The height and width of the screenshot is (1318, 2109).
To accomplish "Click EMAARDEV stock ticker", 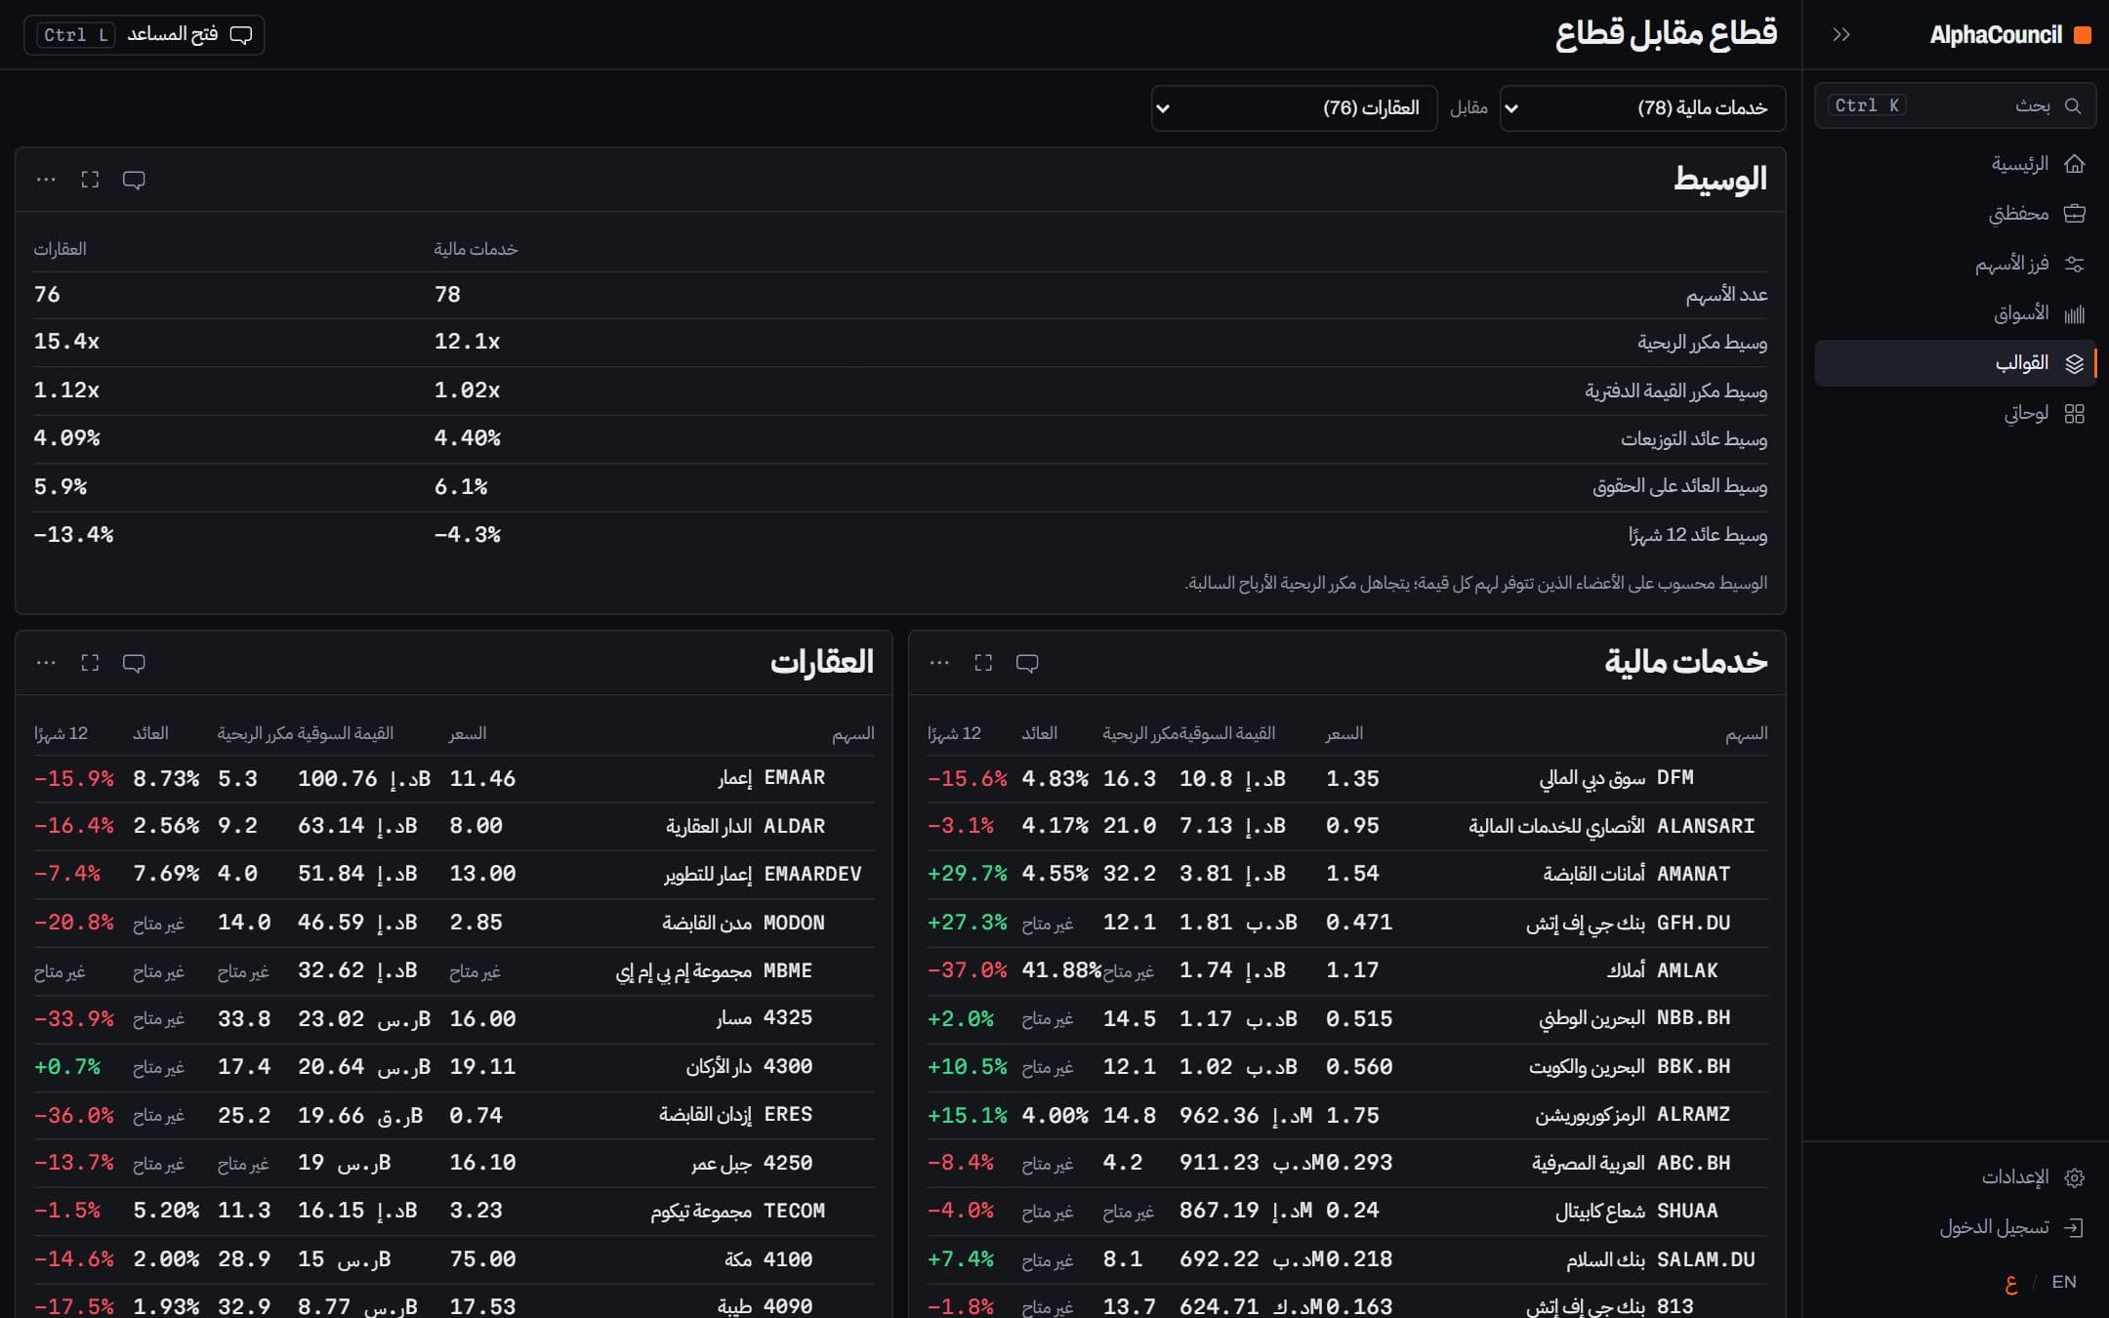I will (x=812, y=874).
